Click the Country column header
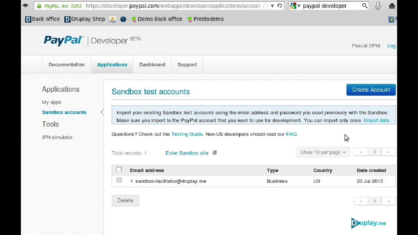The image size is (418, 235). click(323, 170)
